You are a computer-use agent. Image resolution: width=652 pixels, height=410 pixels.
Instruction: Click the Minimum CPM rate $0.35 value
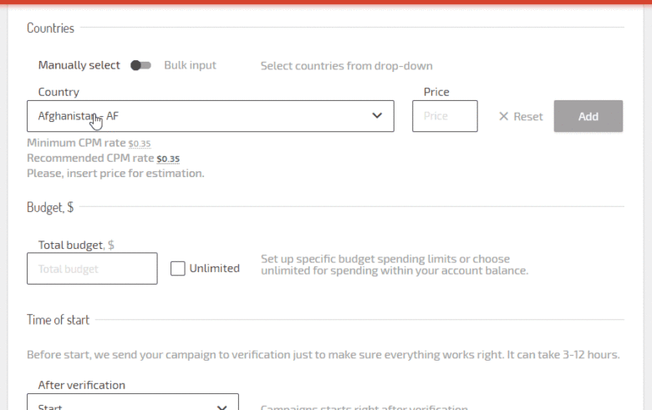139,144
